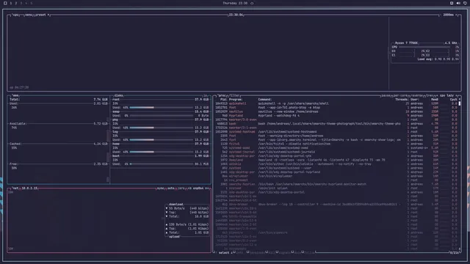Image resolution: width=470 pixels, height=264 pixels.
Task: Click the Threads: column header
Action: point(402,100)
